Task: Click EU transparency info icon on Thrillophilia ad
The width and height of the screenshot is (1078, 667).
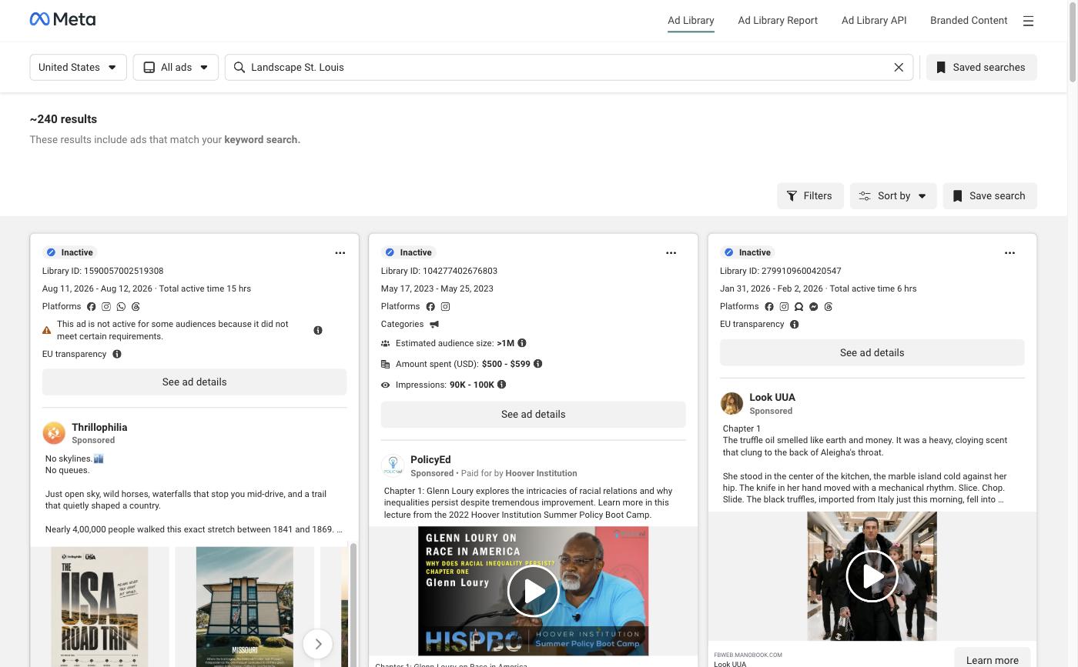Action: click(117, 355)
